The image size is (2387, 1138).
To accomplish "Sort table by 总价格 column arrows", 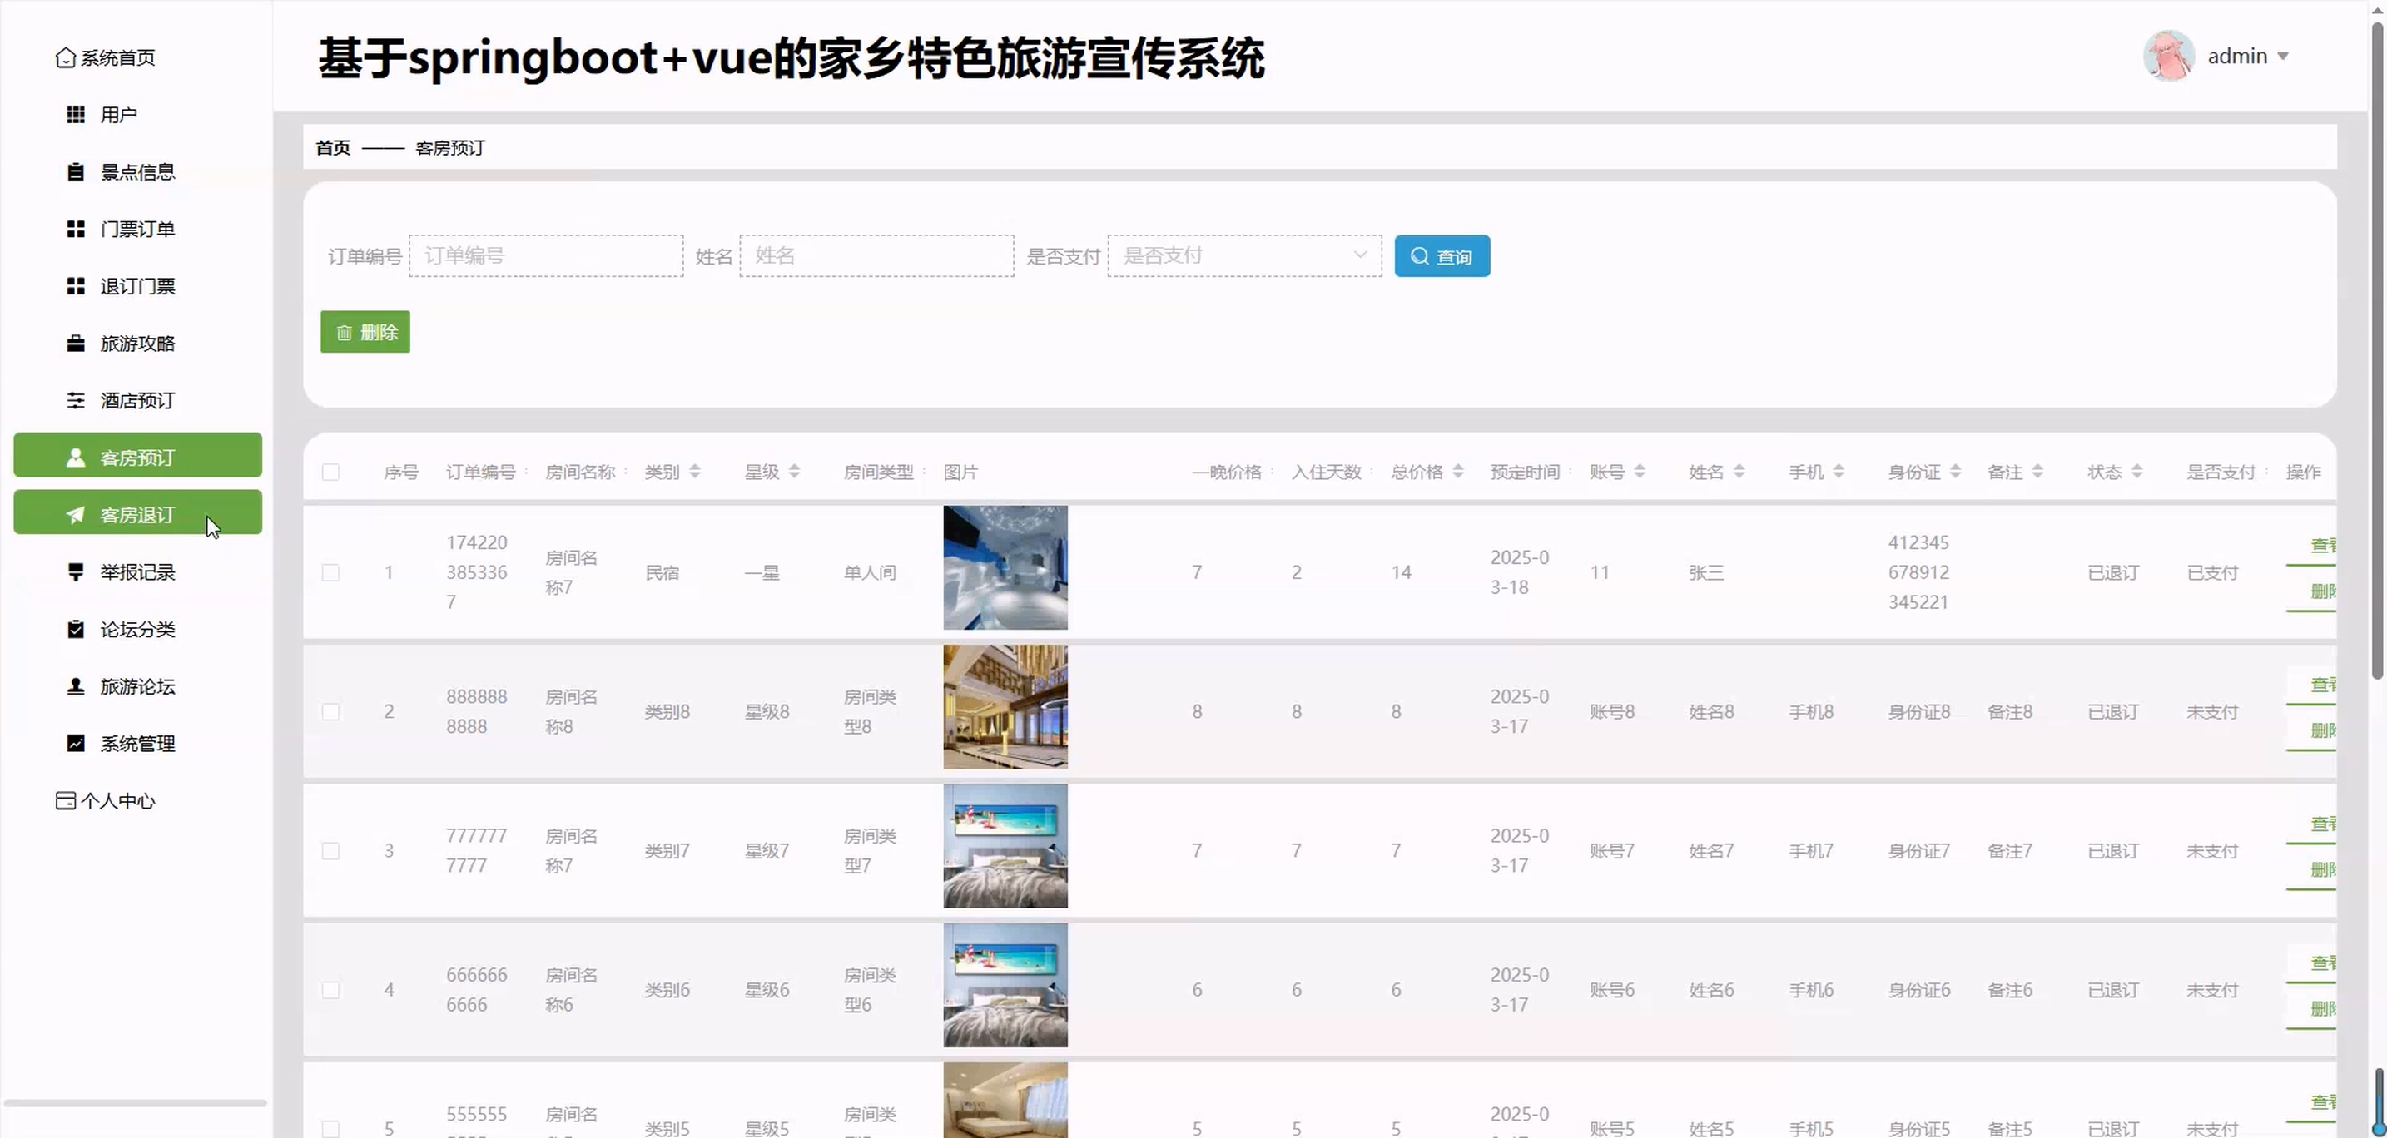I will 1457,473.
